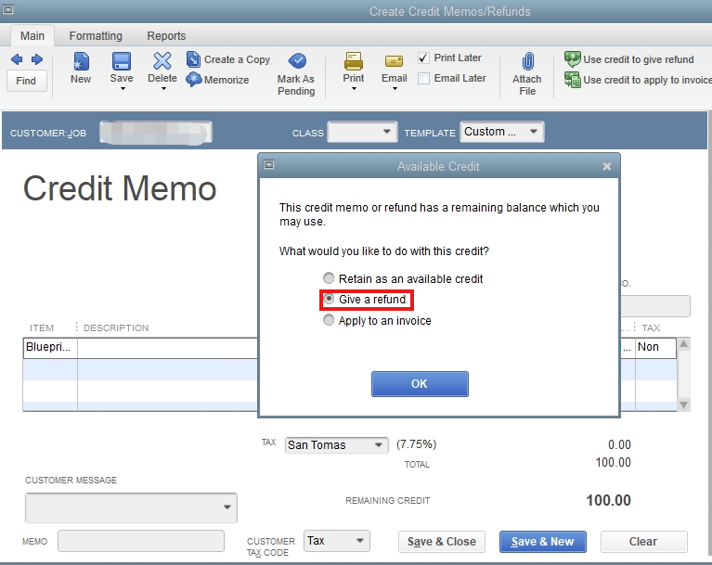Screen dimensions: 712x565
Task: Switch to the Main tab
Action: 32,36
